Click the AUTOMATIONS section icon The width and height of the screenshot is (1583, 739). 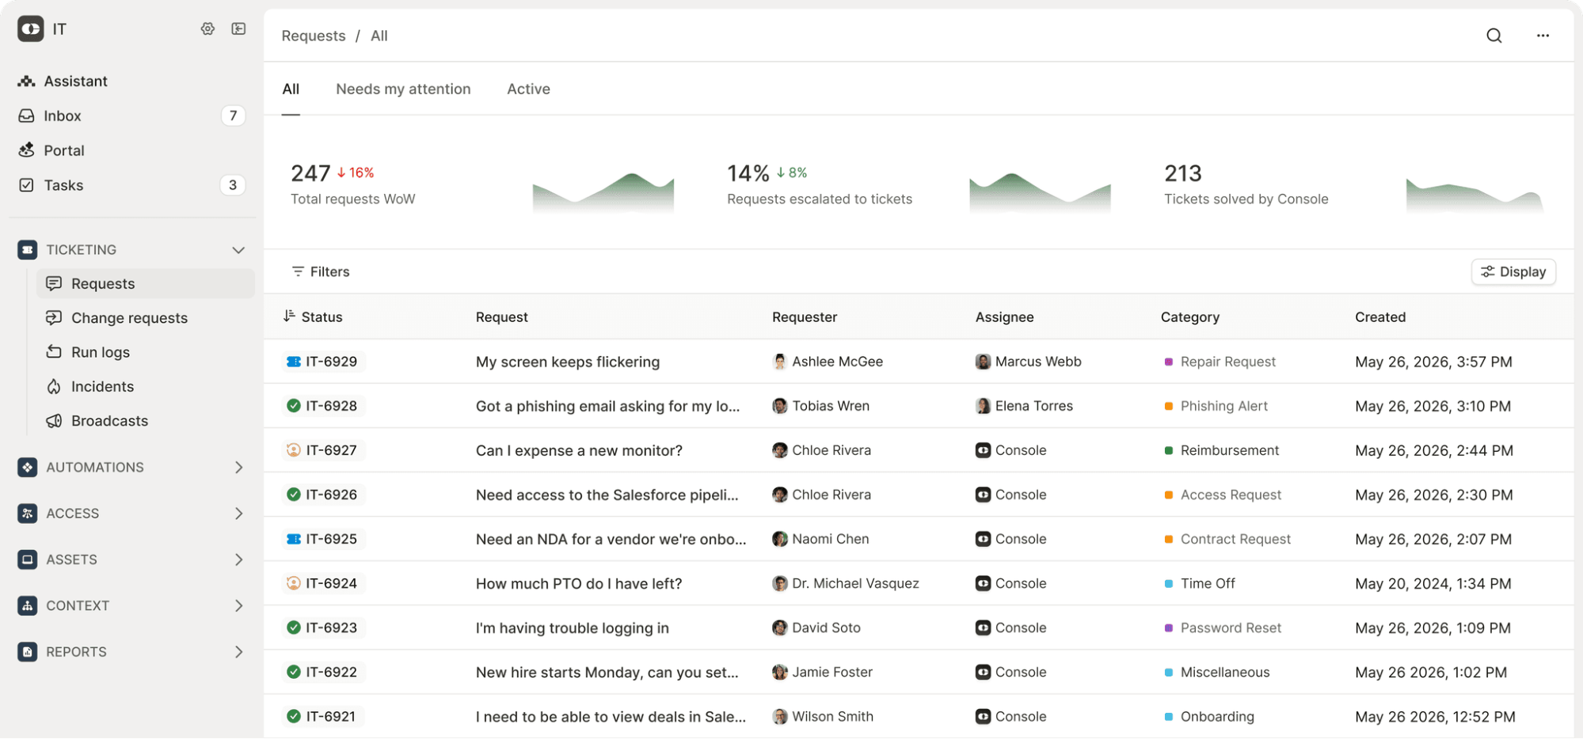point(27,468)
